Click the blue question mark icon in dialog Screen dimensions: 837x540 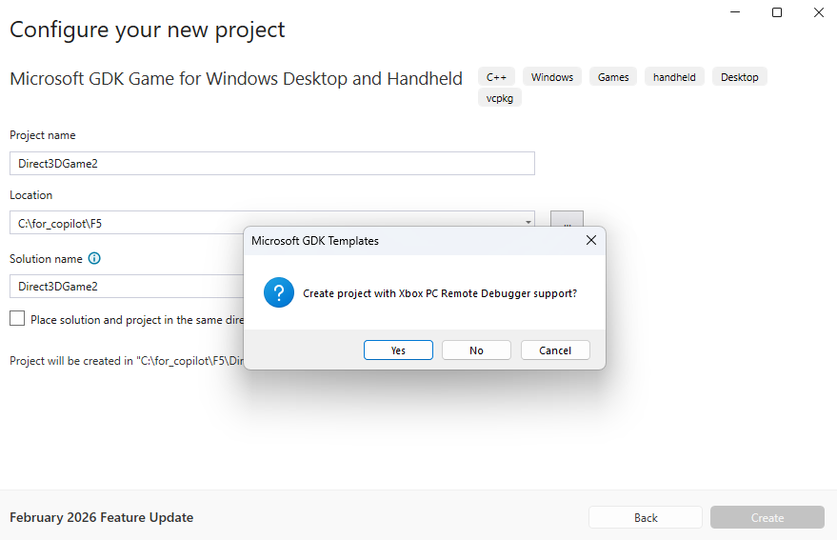(x=279, y=292)
